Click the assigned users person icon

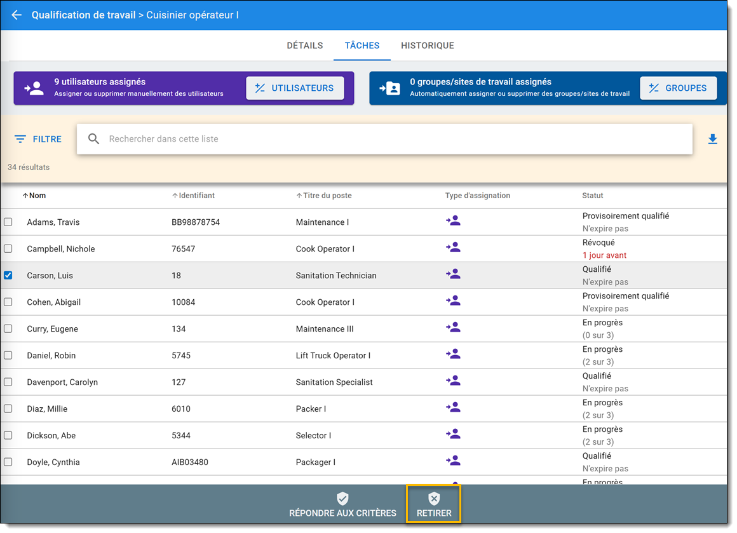(x=34, y=88)
